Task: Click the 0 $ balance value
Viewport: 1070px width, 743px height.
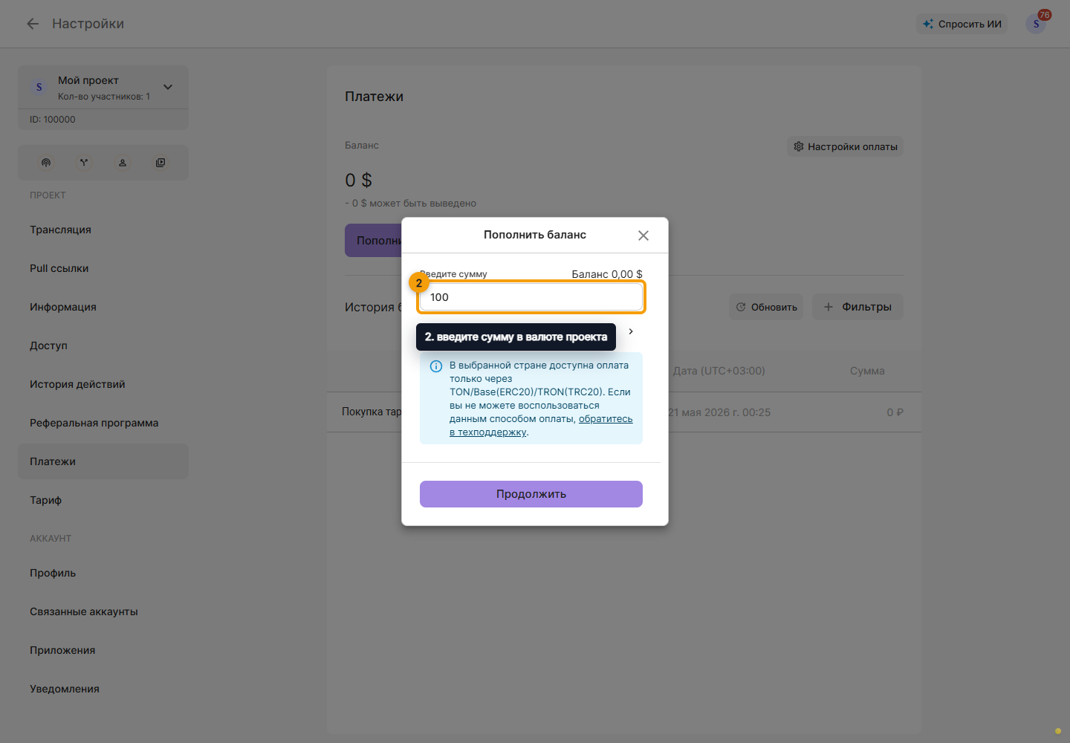Action: tap(358, 180)
